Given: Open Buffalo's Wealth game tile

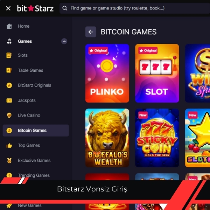Looking at the screenshot, I should coord(107,138).
